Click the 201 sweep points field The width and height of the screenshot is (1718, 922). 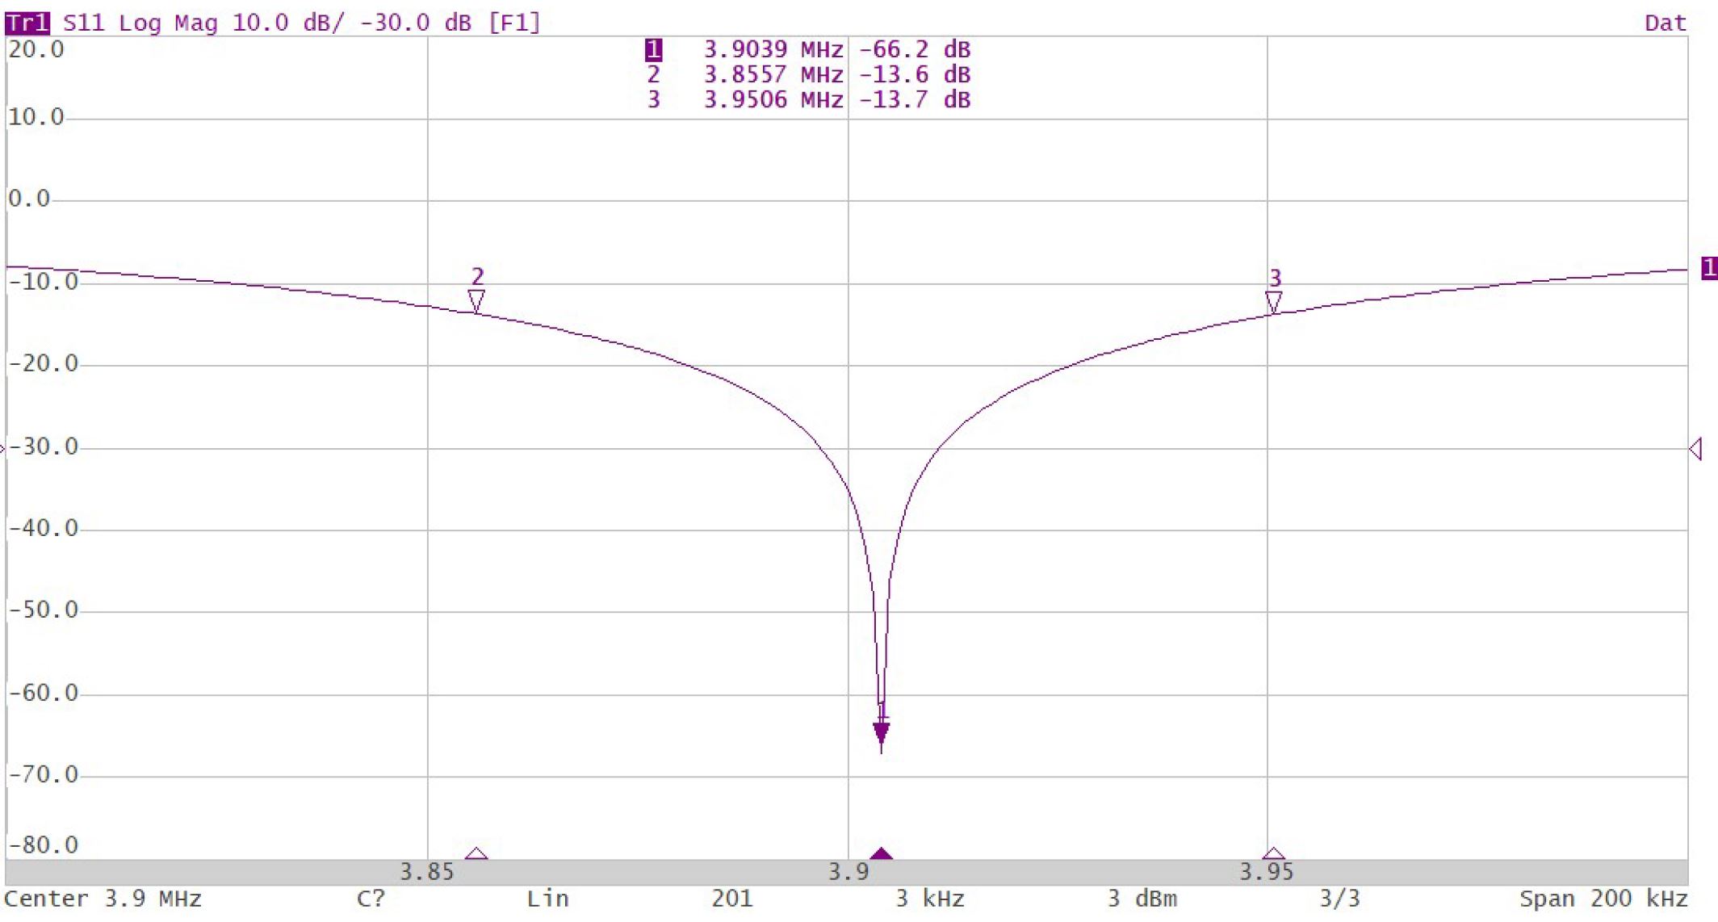point(731,899)
